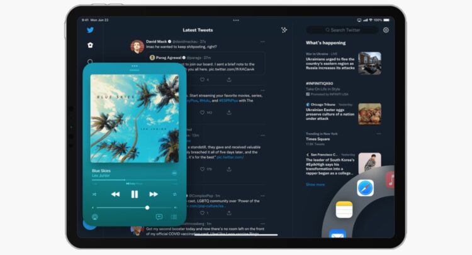Open Music app from the dock
This screenshot has width=472, height=255.
point(390,180)
